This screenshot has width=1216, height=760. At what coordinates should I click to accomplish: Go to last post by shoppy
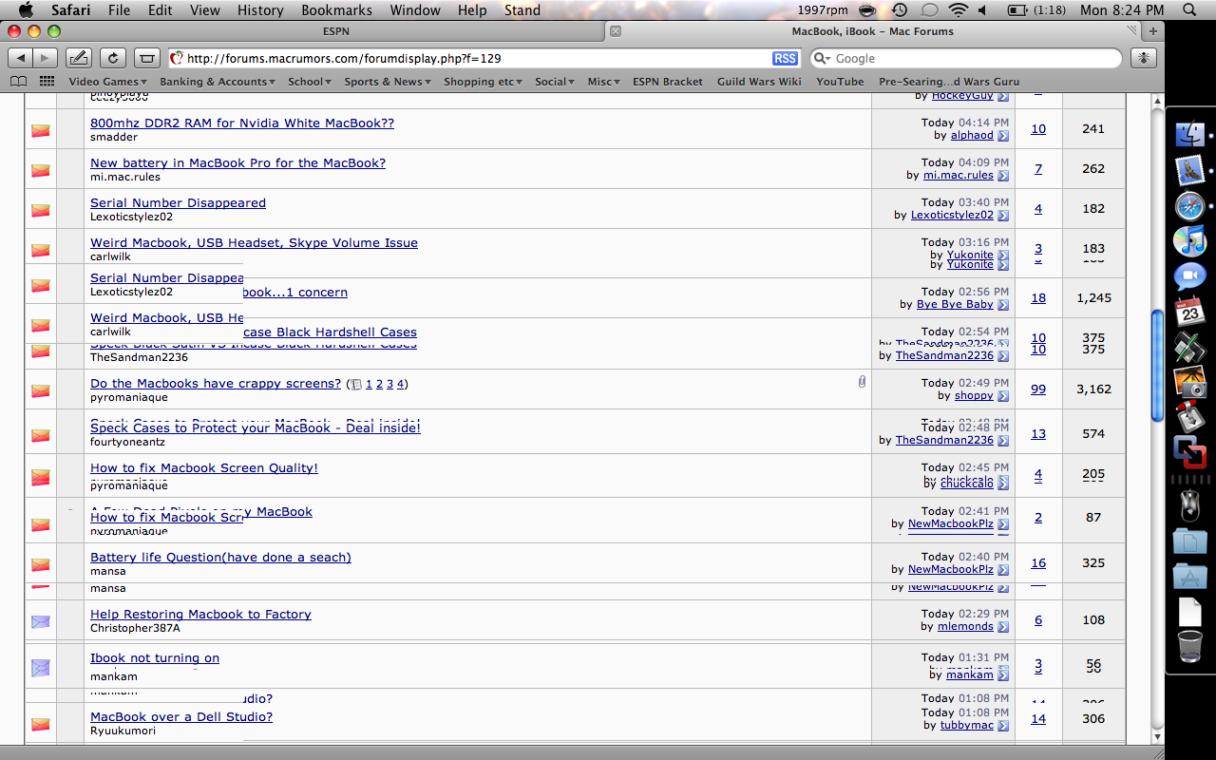coord(1003,396)
